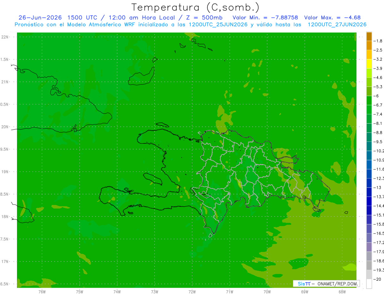Click the 'Temperatura (C,somb.)' chart title

click(x=196, y=7)
